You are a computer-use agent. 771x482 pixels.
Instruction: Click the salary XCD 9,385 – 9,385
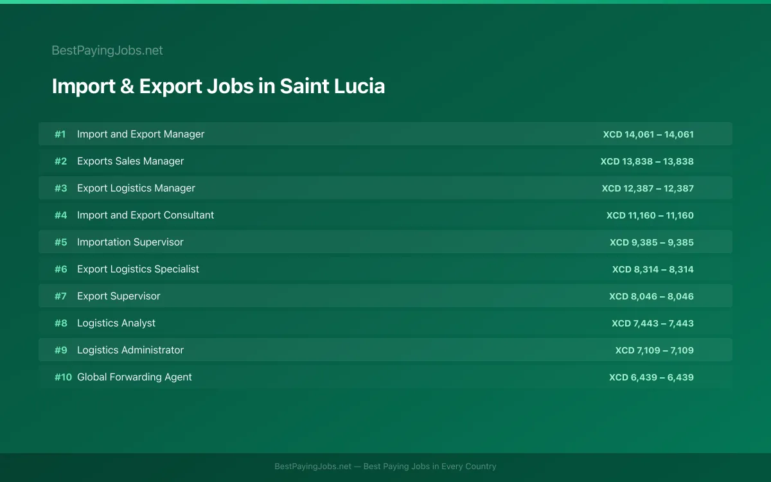(x=651, y=242)
